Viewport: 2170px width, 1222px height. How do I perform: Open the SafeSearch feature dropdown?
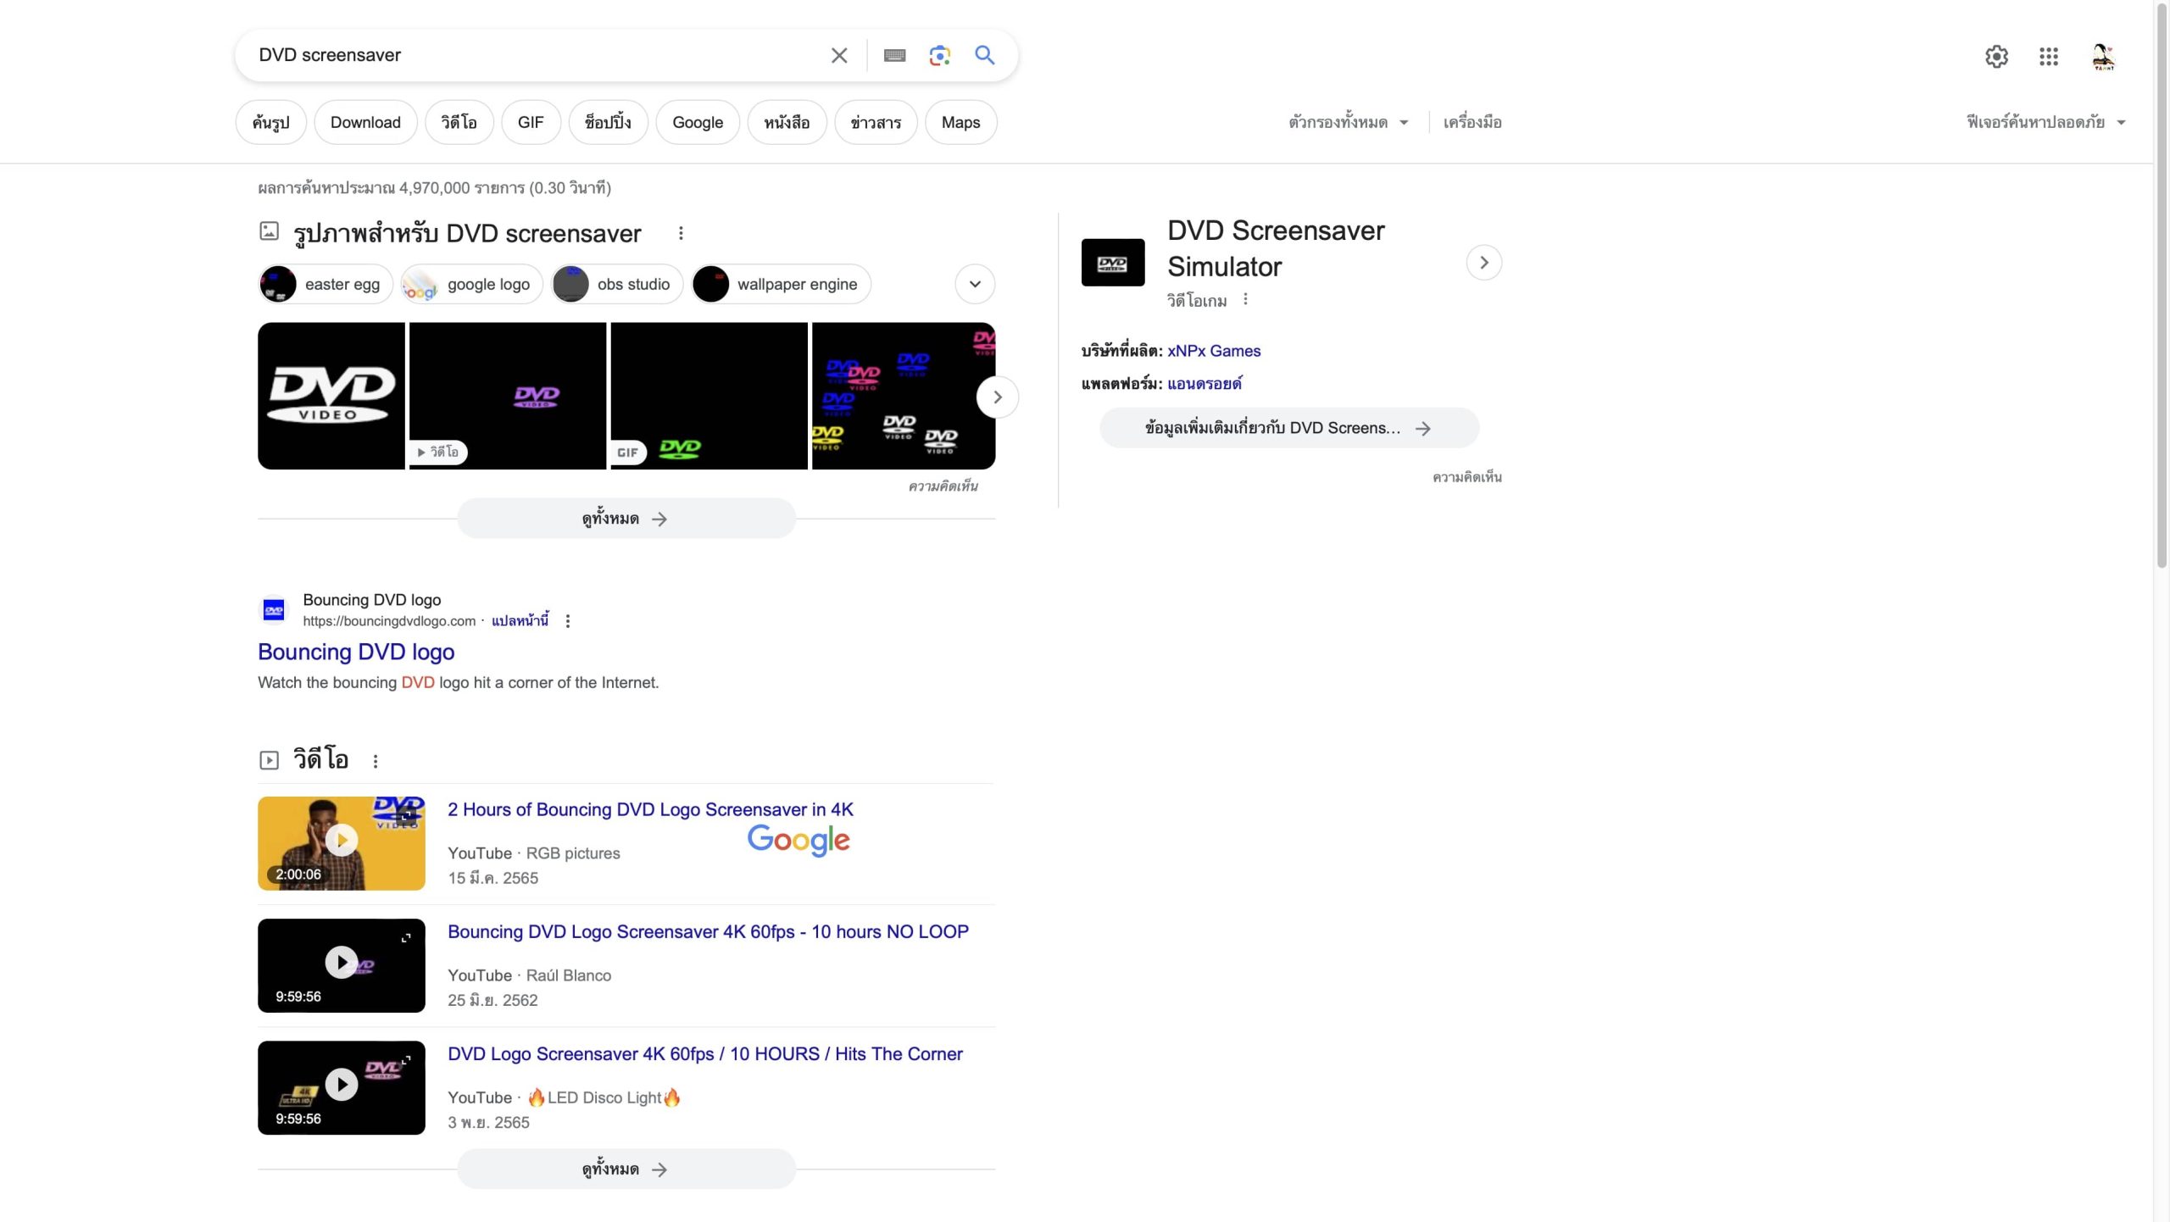click(2045, 122)
